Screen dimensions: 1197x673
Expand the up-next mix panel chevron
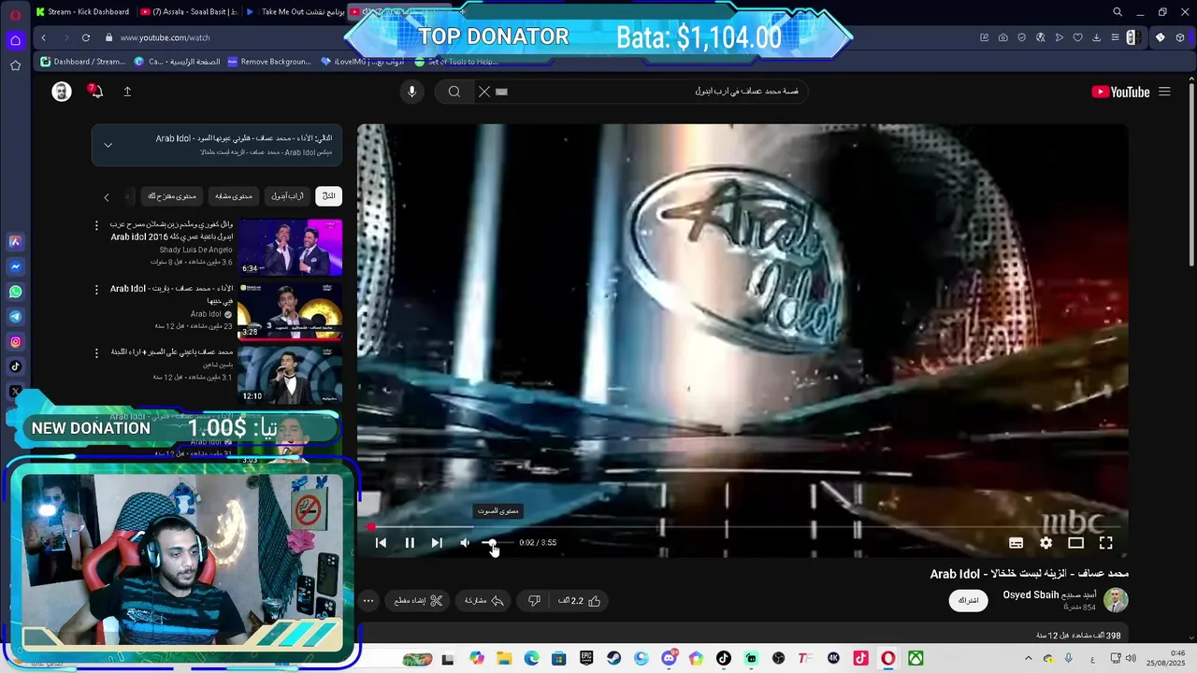(108, 145)
